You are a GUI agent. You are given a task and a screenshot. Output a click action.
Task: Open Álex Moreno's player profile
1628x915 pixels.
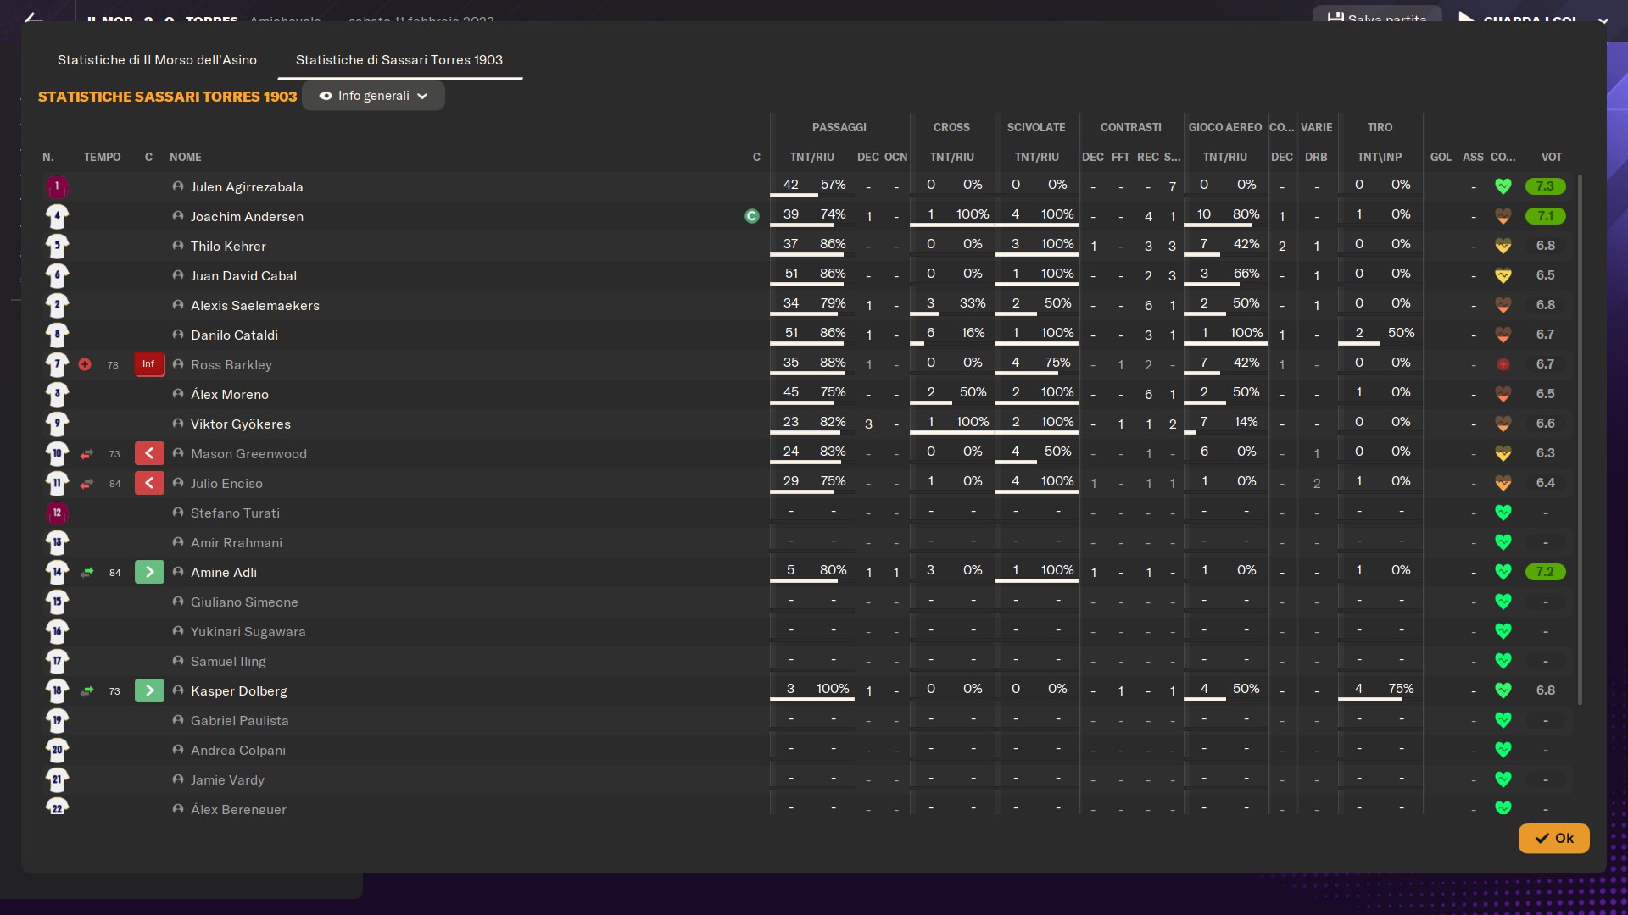coord(230,395)
